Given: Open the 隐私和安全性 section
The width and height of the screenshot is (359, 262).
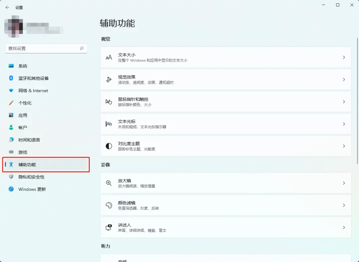Looking at the screenshot, I should click(27, 177).
